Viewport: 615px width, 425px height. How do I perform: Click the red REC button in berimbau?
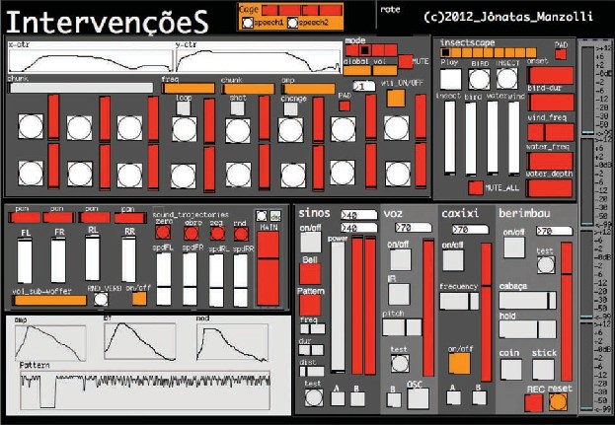pos(534,401)
